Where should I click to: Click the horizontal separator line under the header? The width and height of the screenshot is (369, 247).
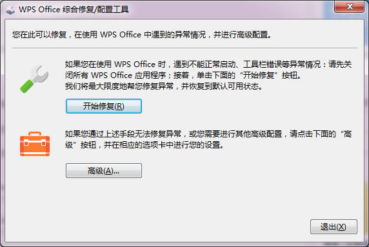pos(185,48)
